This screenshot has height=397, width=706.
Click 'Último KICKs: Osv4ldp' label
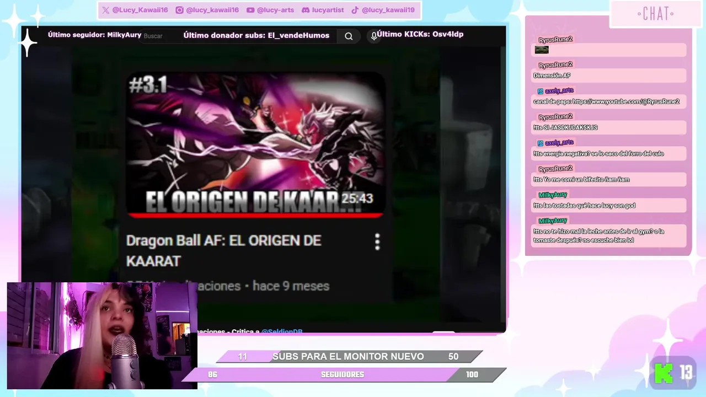click(x=420, y=34)
